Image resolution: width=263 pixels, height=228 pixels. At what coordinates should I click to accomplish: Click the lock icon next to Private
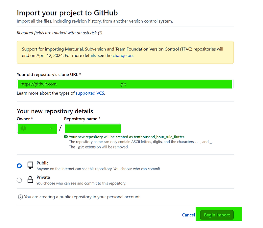click(30, 180)
